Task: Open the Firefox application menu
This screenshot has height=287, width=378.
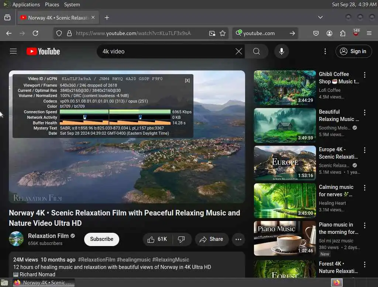Action: click(369, 33)
